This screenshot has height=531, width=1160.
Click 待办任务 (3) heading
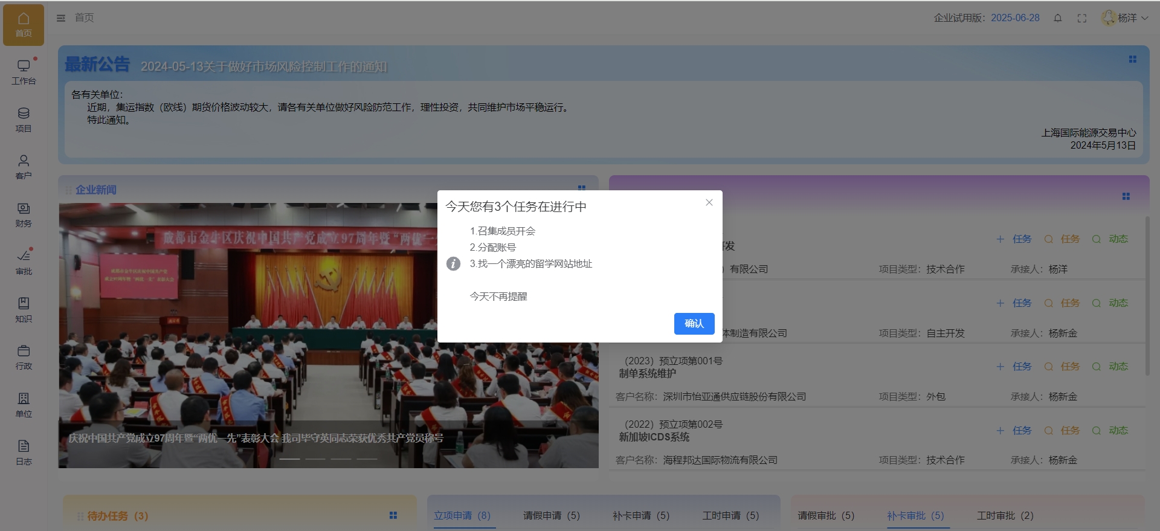tap(118, 516)
